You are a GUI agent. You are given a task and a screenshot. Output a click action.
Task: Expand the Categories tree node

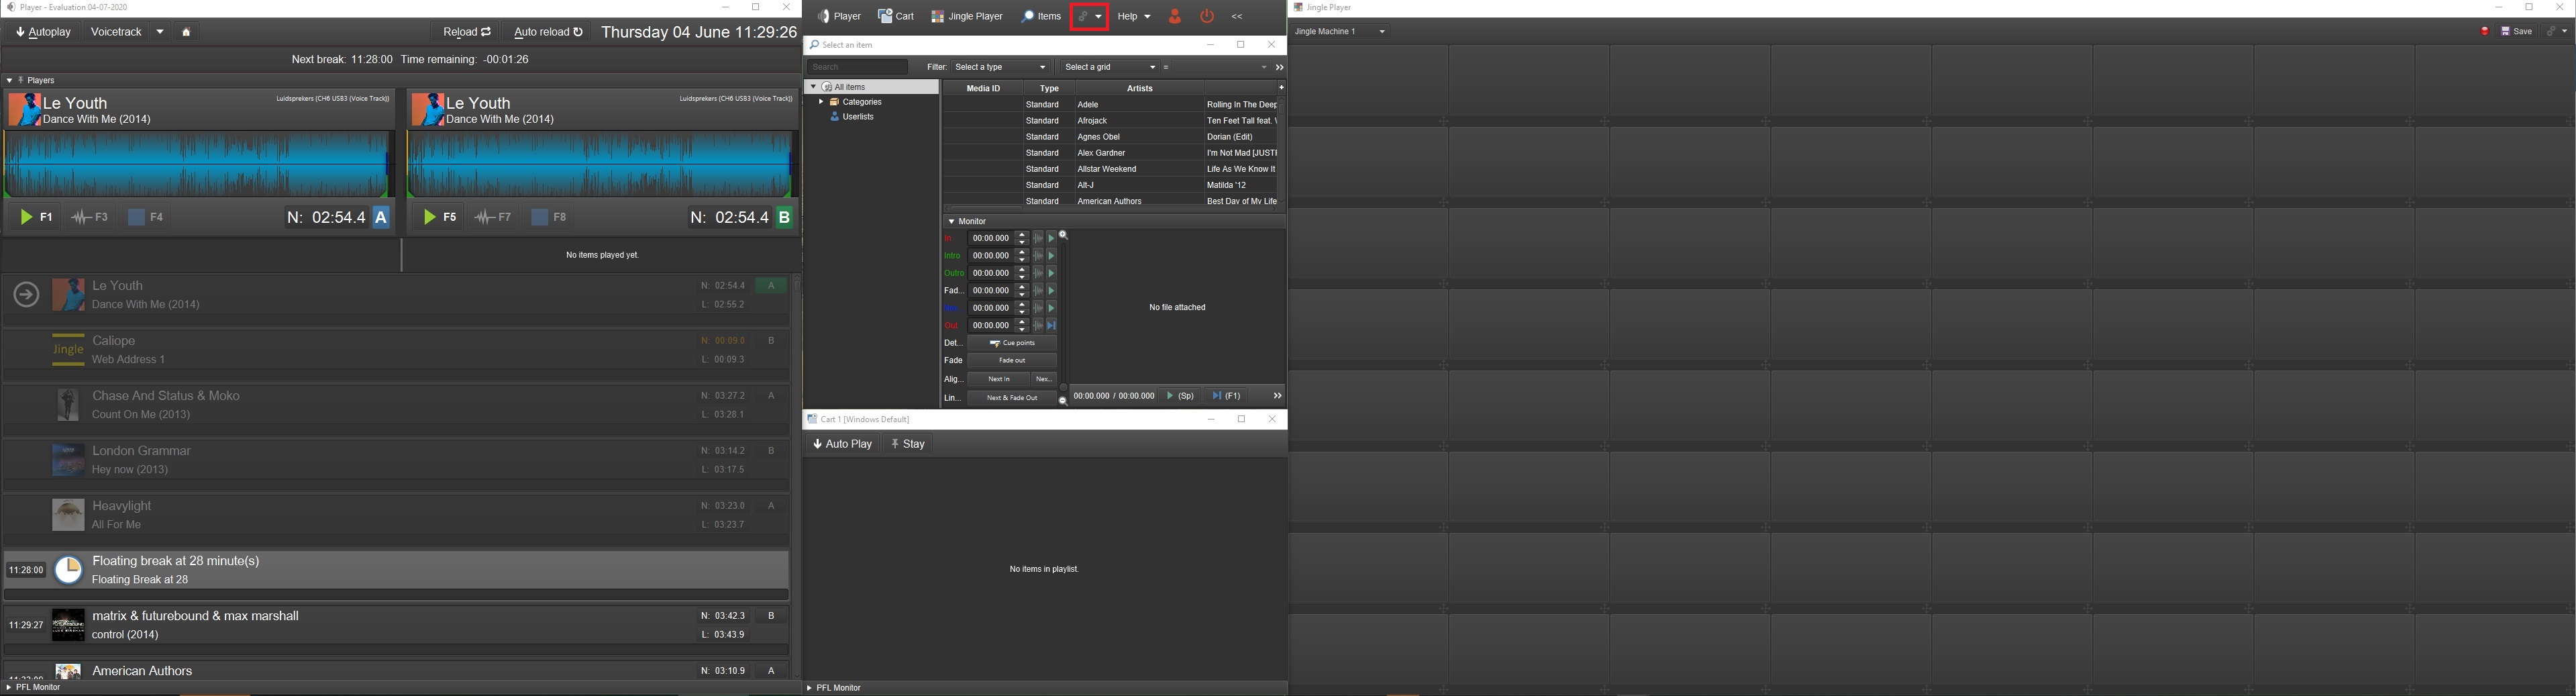[821, 102]
